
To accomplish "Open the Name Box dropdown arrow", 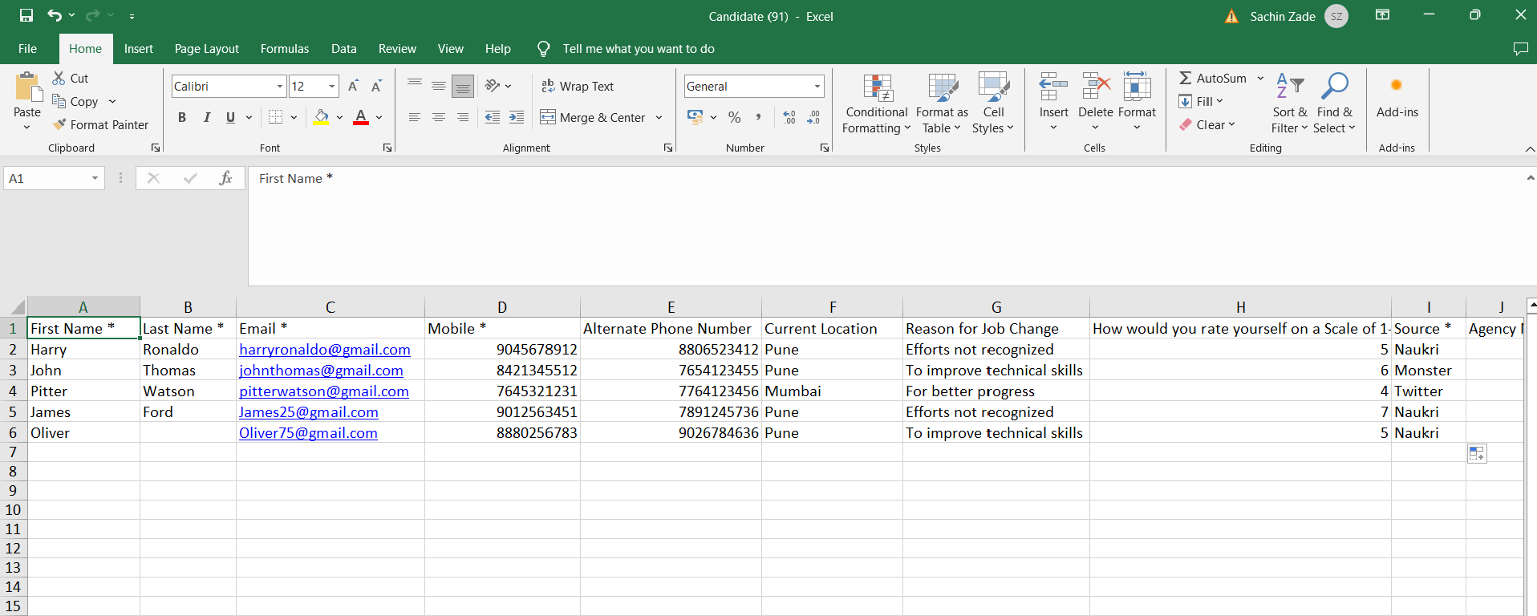I will (95, 178).
